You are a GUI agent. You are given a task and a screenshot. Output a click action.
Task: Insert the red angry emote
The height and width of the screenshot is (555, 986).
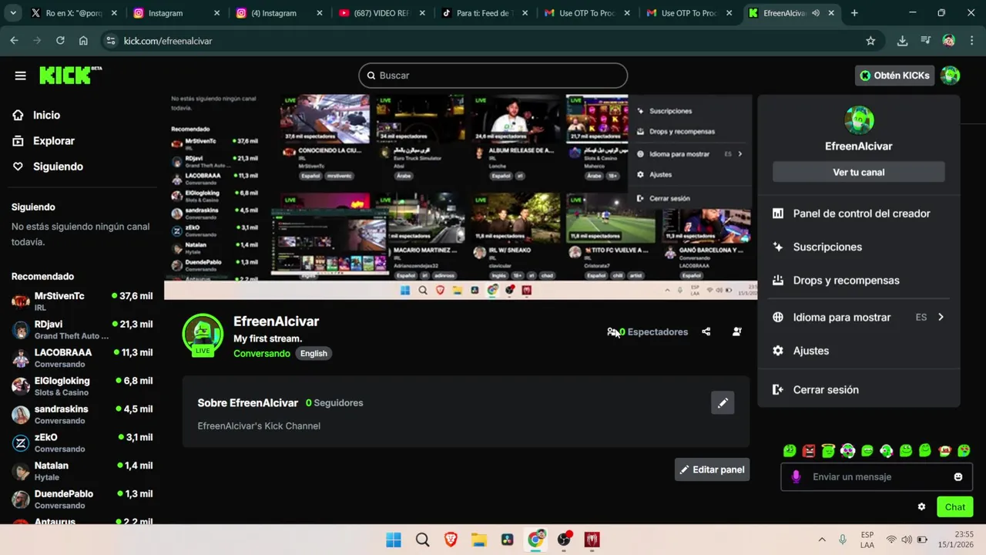[809, 451]
